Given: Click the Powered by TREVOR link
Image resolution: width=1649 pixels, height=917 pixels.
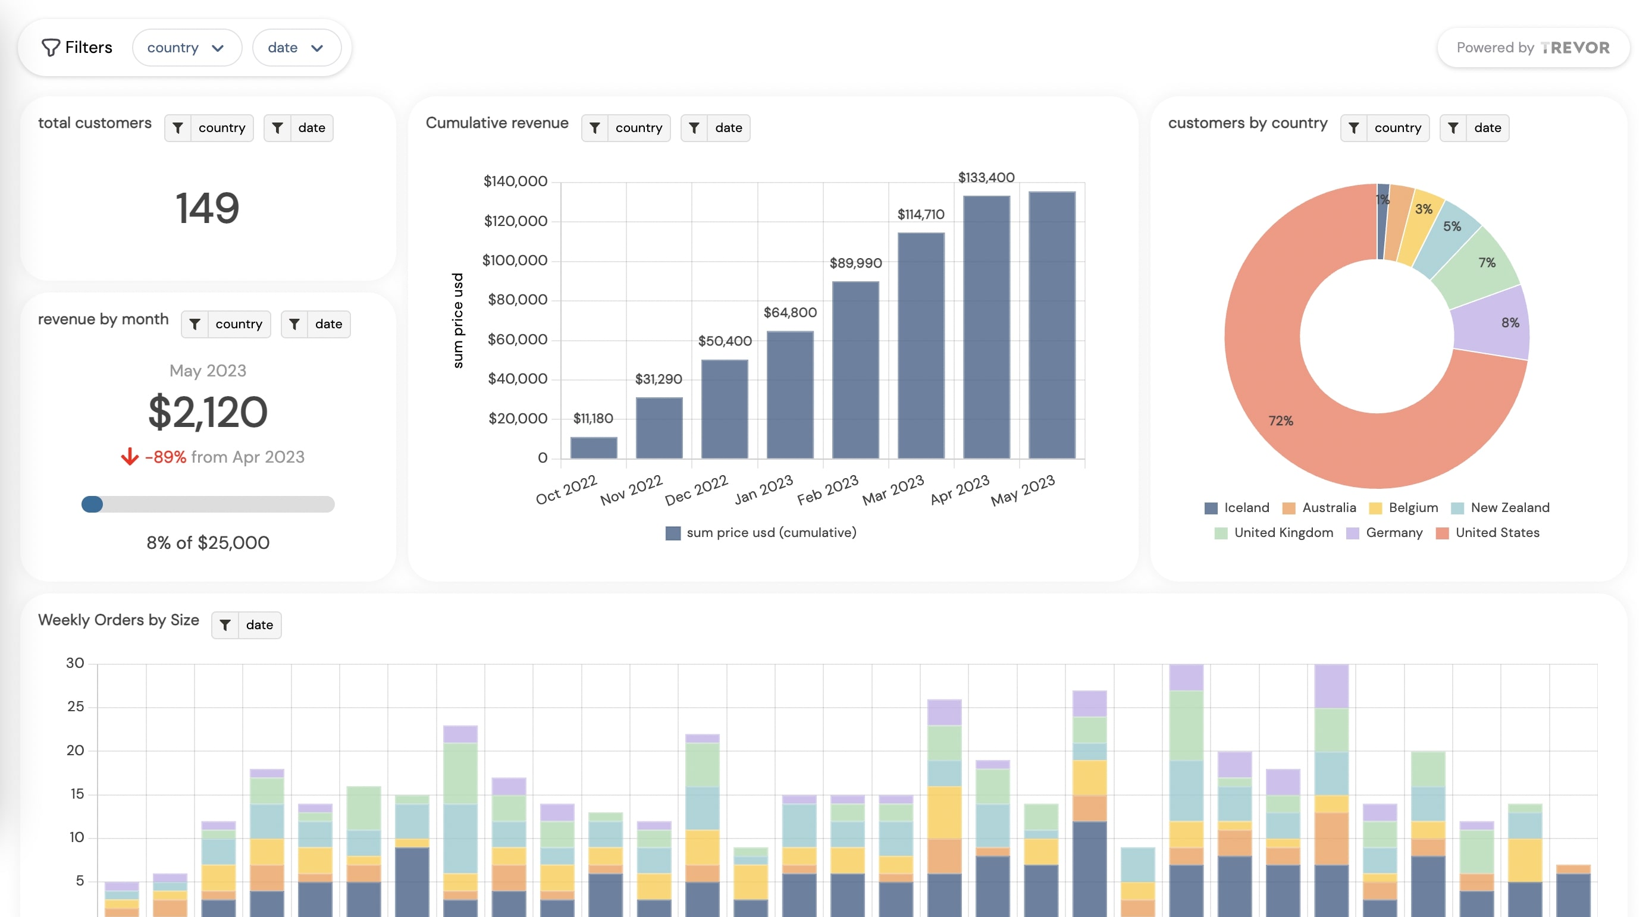Looking at the screenshot, I should pyautogui.click(x=1533, y=47).
